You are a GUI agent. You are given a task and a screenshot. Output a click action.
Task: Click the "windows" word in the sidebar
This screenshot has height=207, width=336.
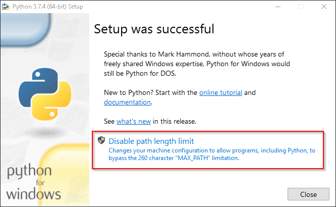pos(34,193)
